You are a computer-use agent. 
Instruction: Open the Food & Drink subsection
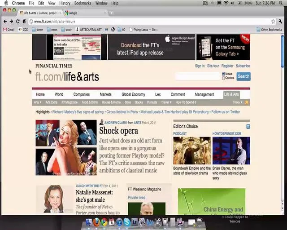coord(90,102)
